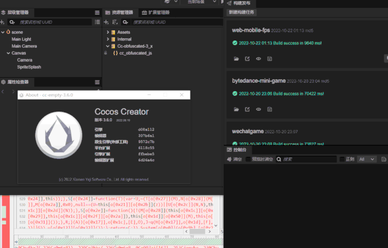
Task: Minimize the About dialog window
Action: 149,95
